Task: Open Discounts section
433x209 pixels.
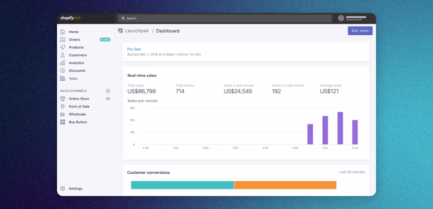Action: pos(77,71)
